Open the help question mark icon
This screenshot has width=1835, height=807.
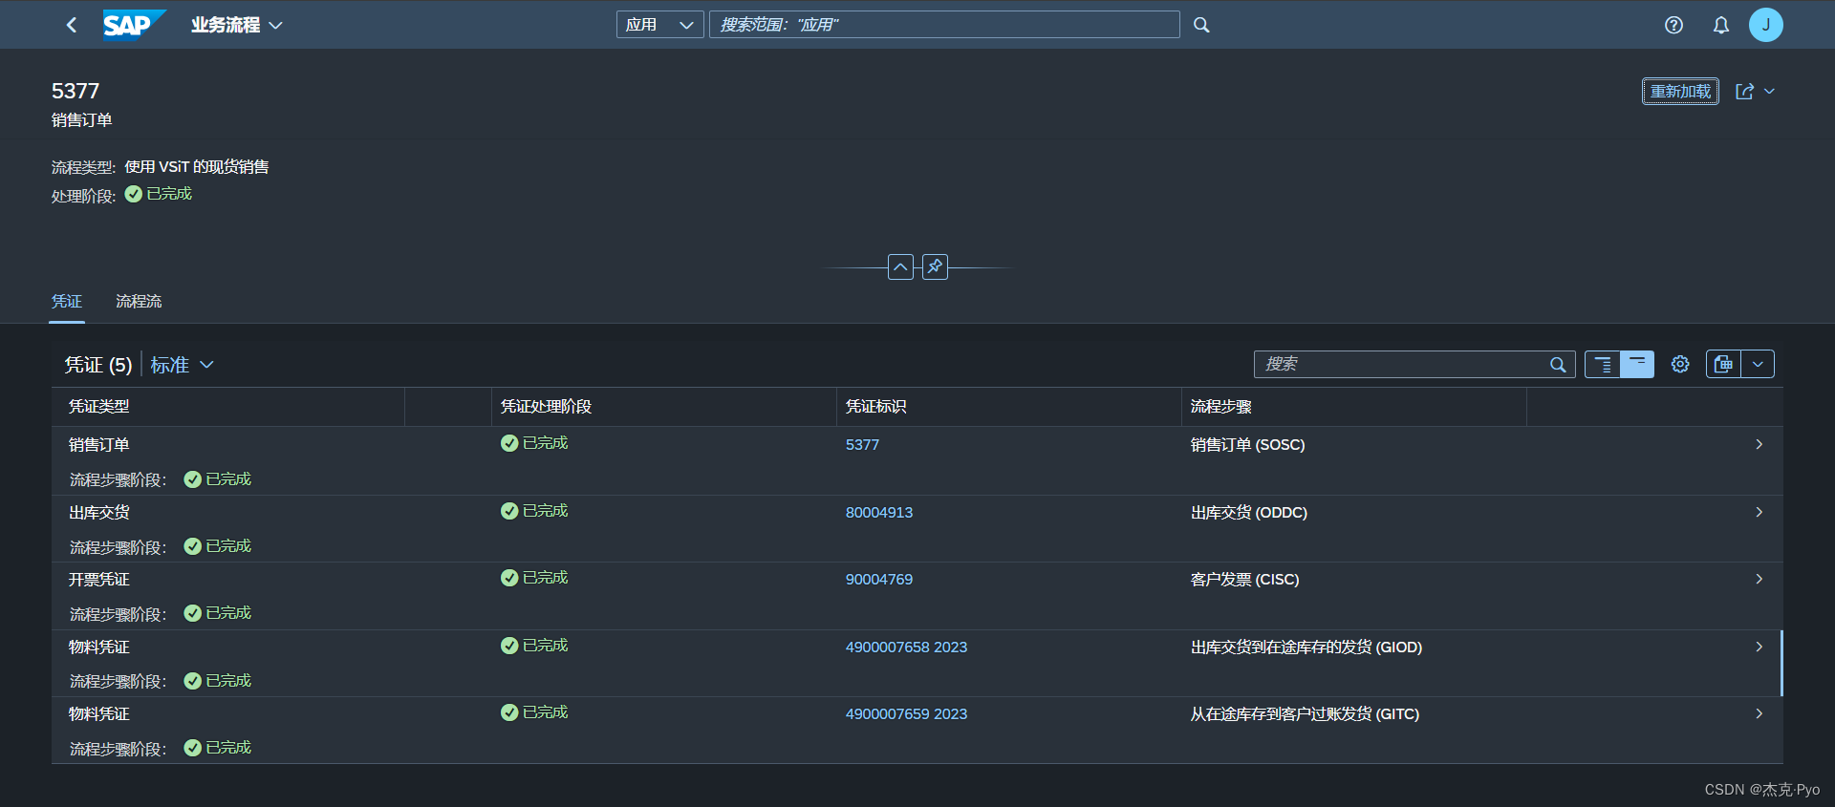pyautogui.click(x=1673, y=25)
